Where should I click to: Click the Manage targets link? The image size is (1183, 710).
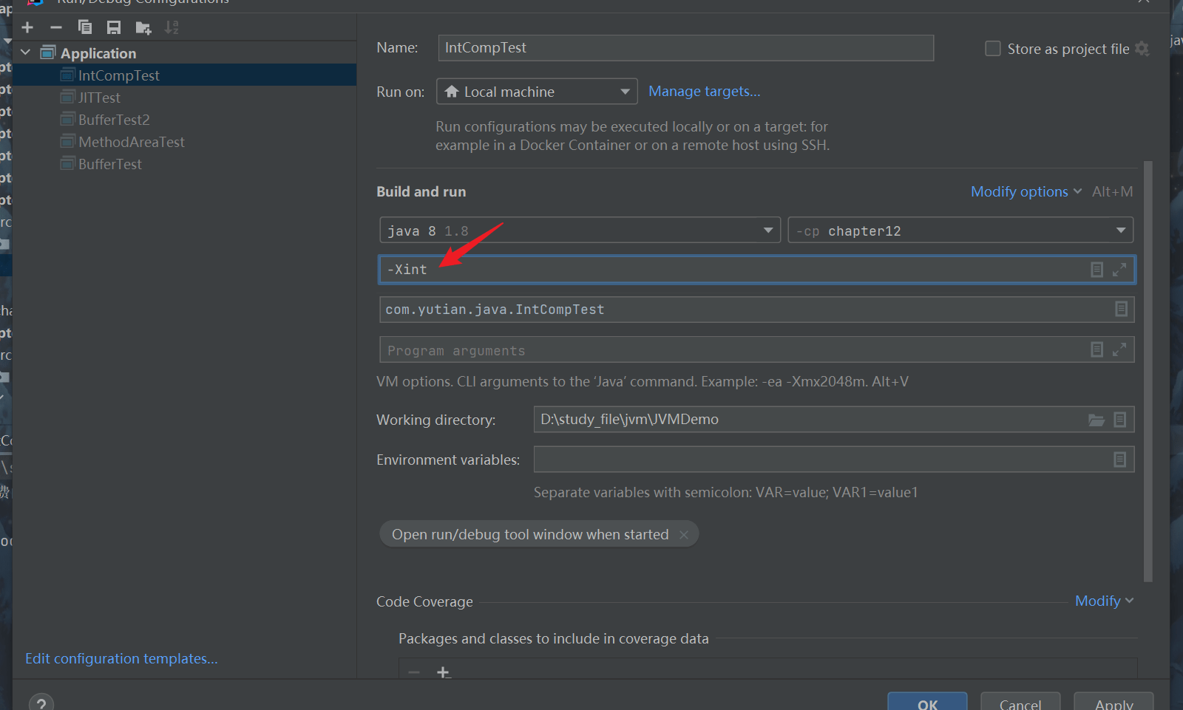(704, 91)
